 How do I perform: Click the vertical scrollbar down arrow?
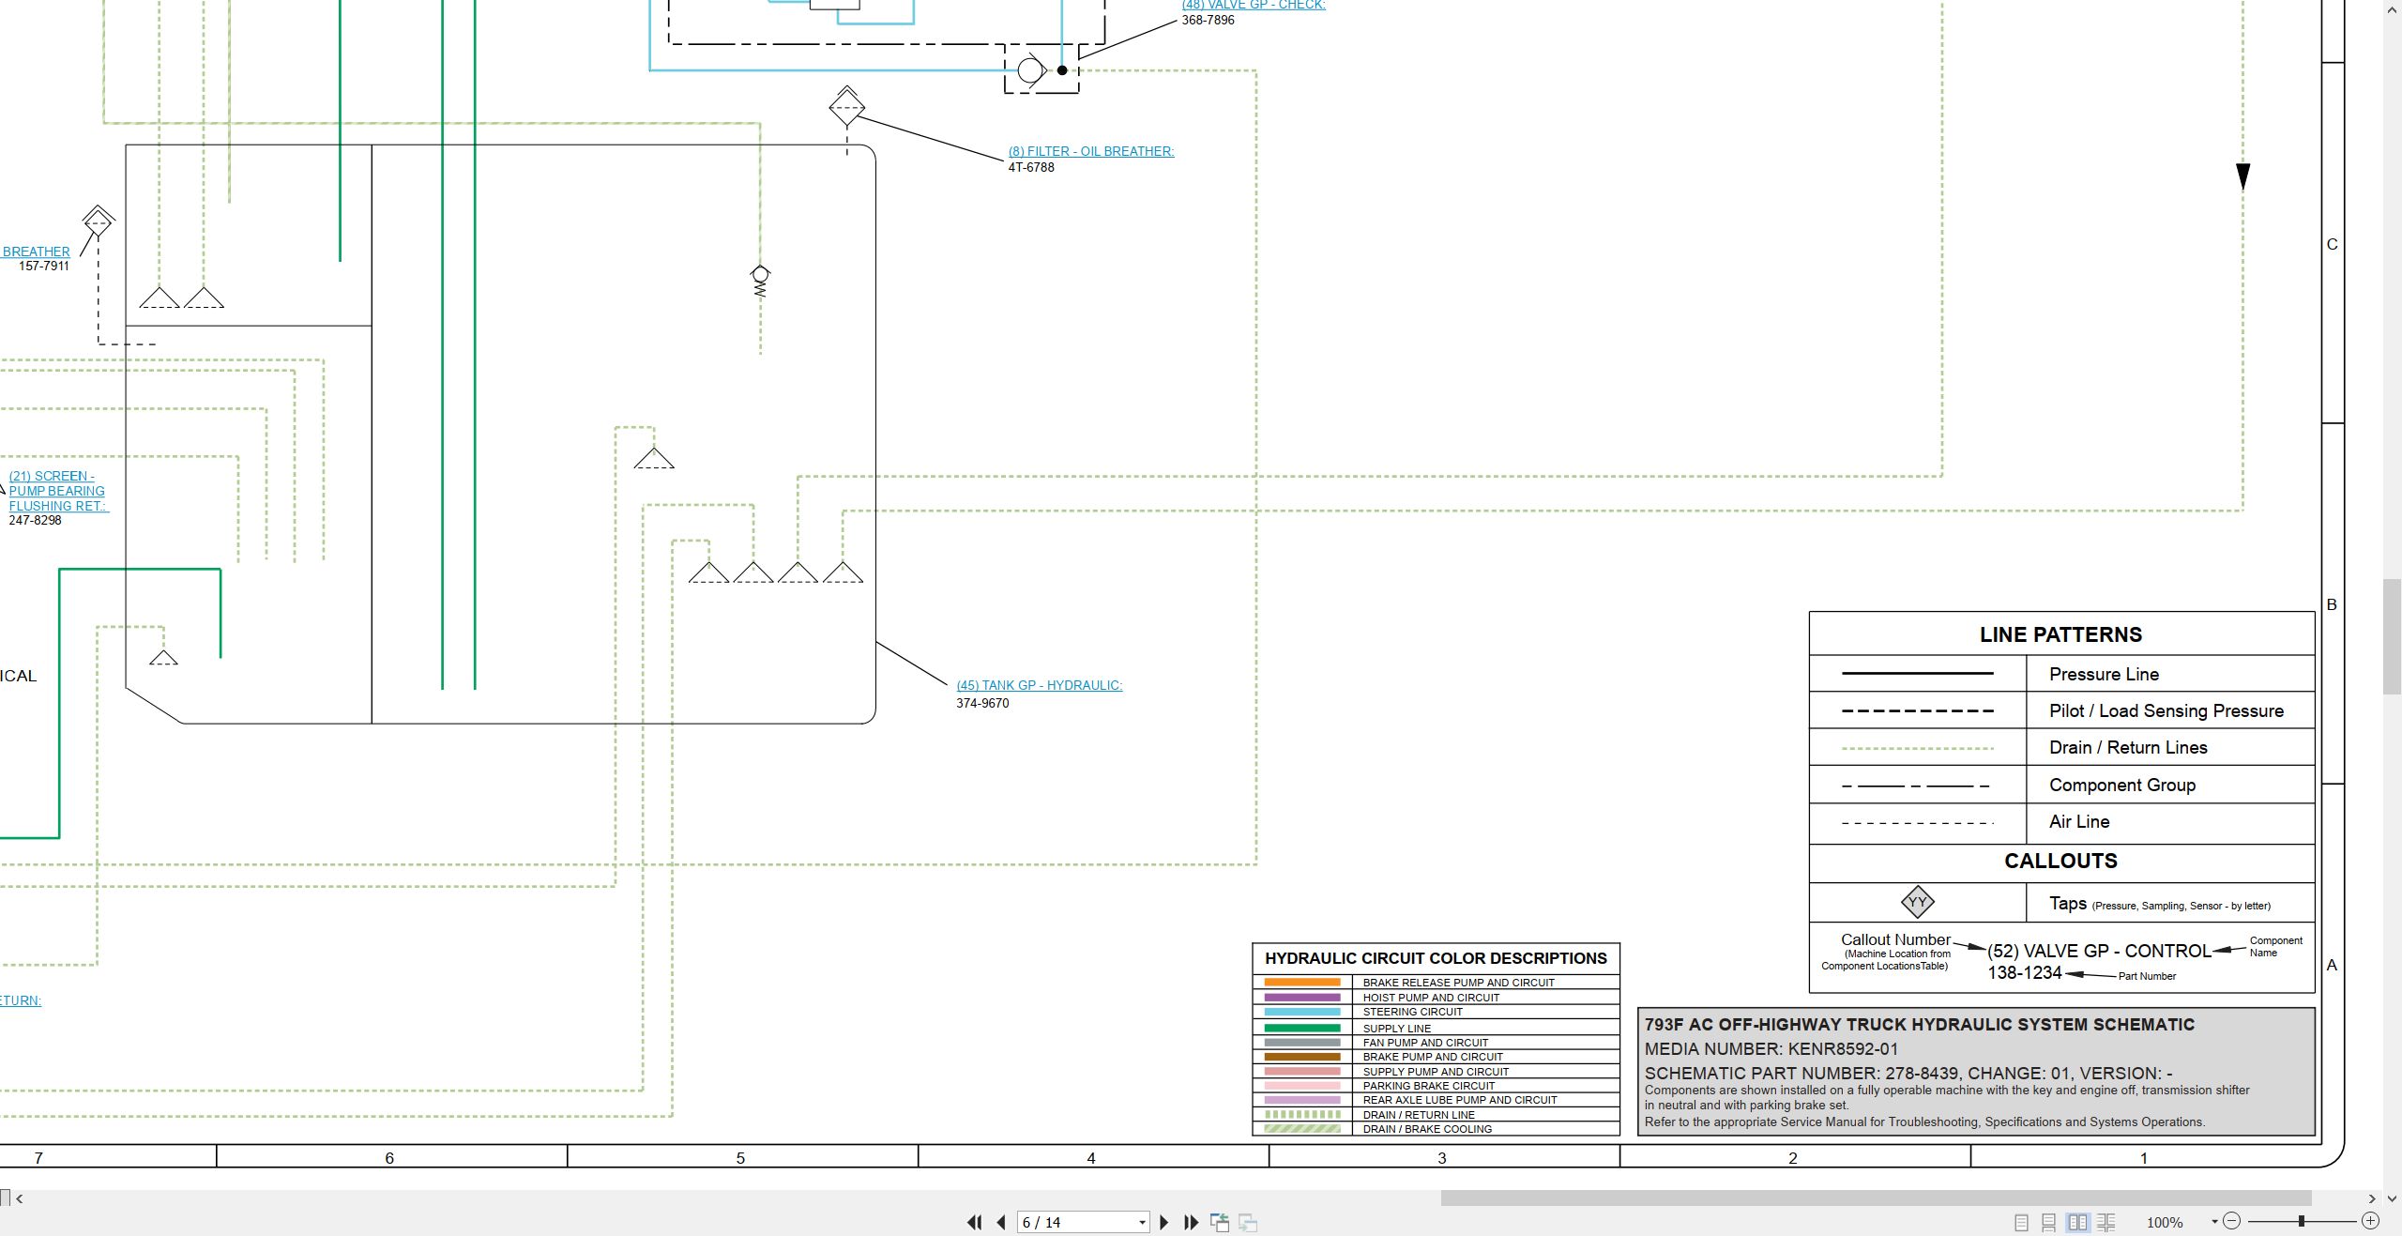[x=2392, y=1198]
